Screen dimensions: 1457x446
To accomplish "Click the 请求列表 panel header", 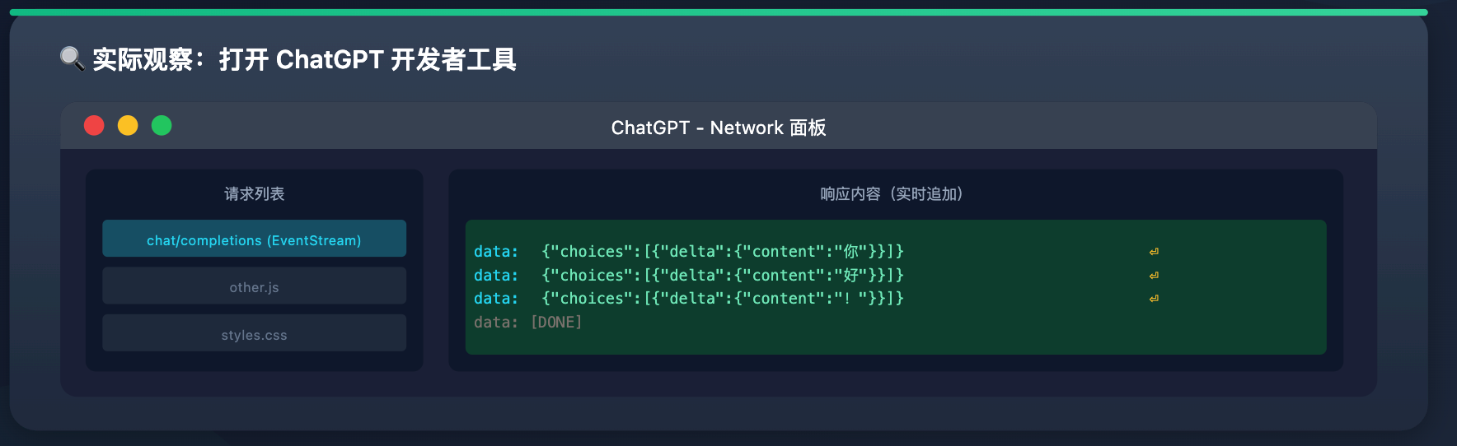I will [x=254, y=194].
